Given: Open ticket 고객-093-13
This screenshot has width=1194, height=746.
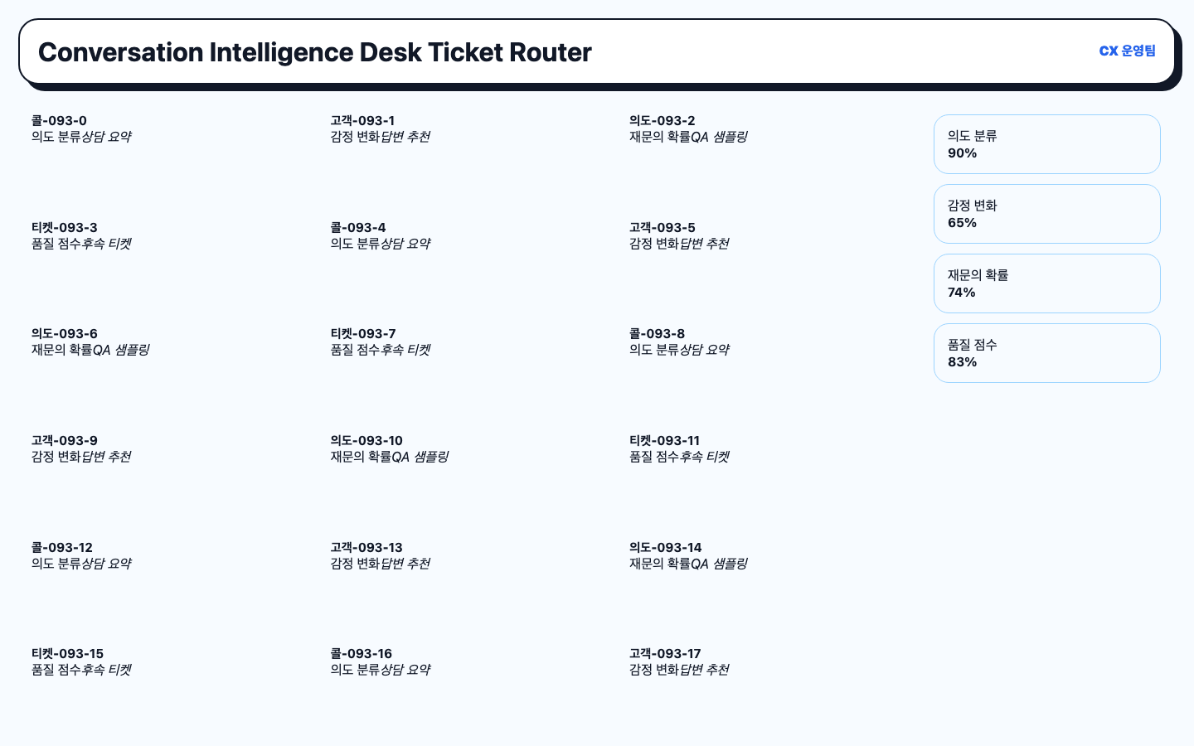Looking at the screenshot, I should [380, 555].
